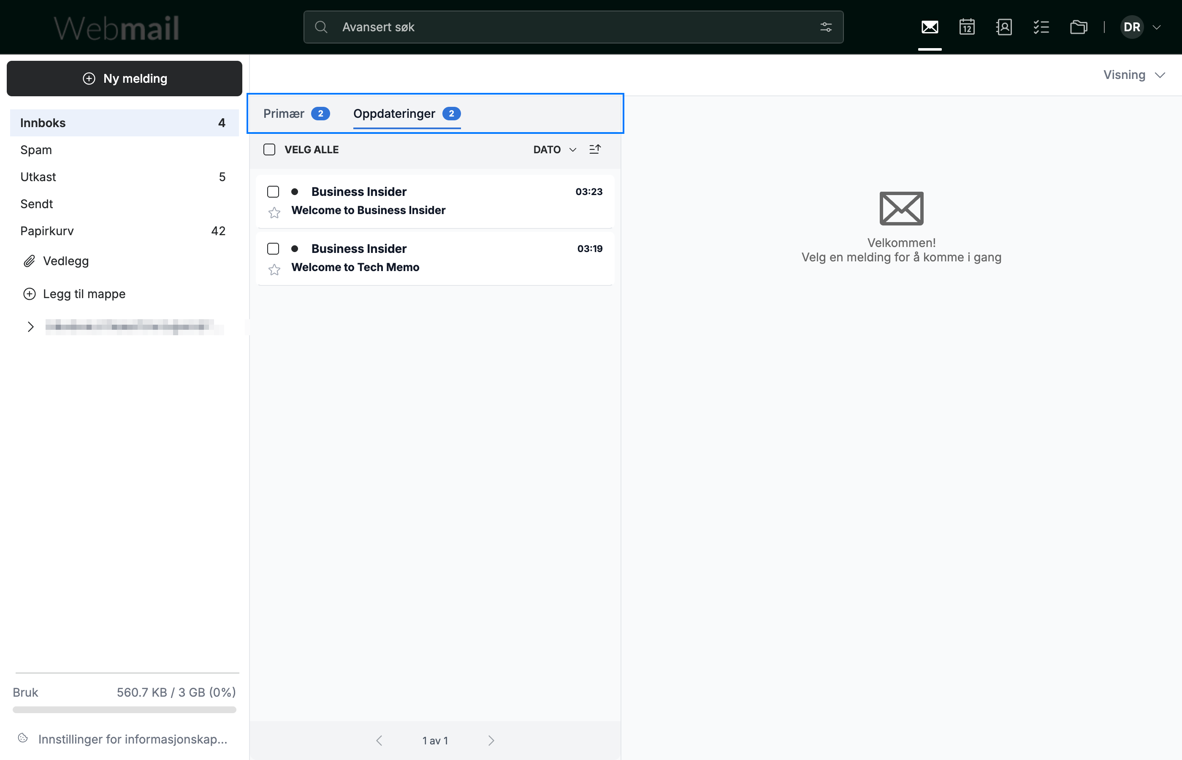The width and height of the screenshot is (1182, 760).
Task: Open the Spam folder
Action: [x=124, y=149]
